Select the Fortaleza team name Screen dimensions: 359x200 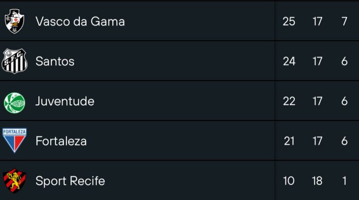click(x=61, y=141)
